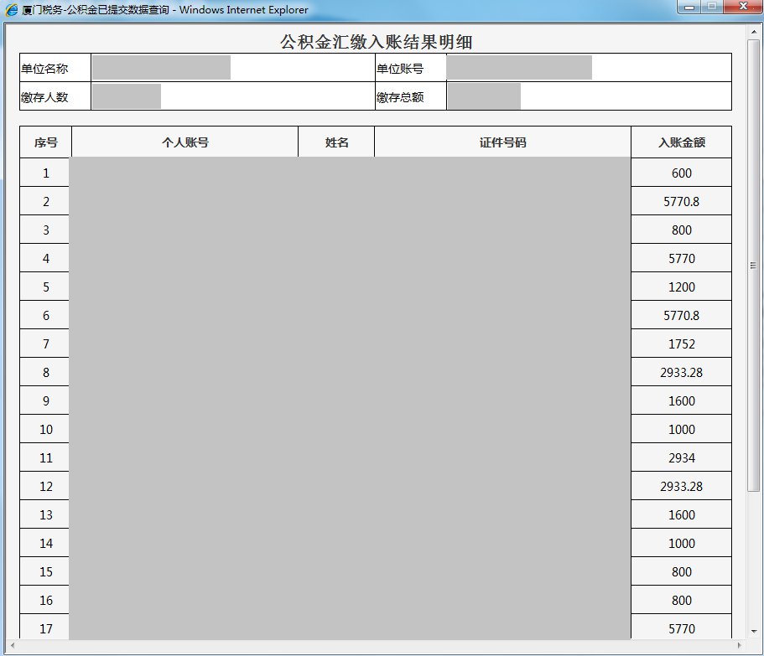Click the 姓名 column header
The image size is (764, 656).
click(x=336, y=142)
